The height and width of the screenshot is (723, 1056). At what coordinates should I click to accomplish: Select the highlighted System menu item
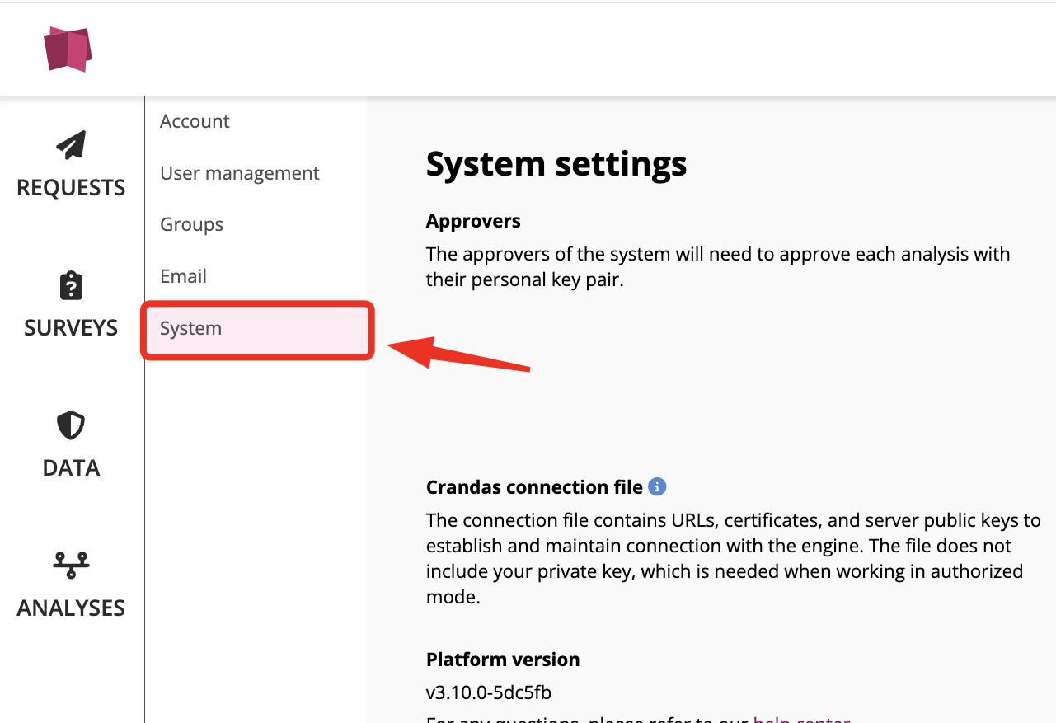pos(191,328)
